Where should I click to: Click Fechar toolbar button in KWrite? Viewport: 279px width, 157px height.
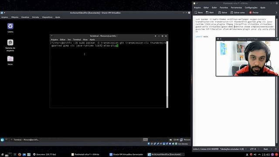click(254, 13)
